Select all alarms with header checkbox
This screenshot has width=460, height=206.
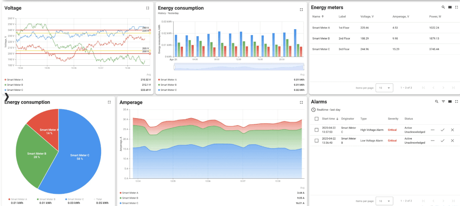point(316,119)
